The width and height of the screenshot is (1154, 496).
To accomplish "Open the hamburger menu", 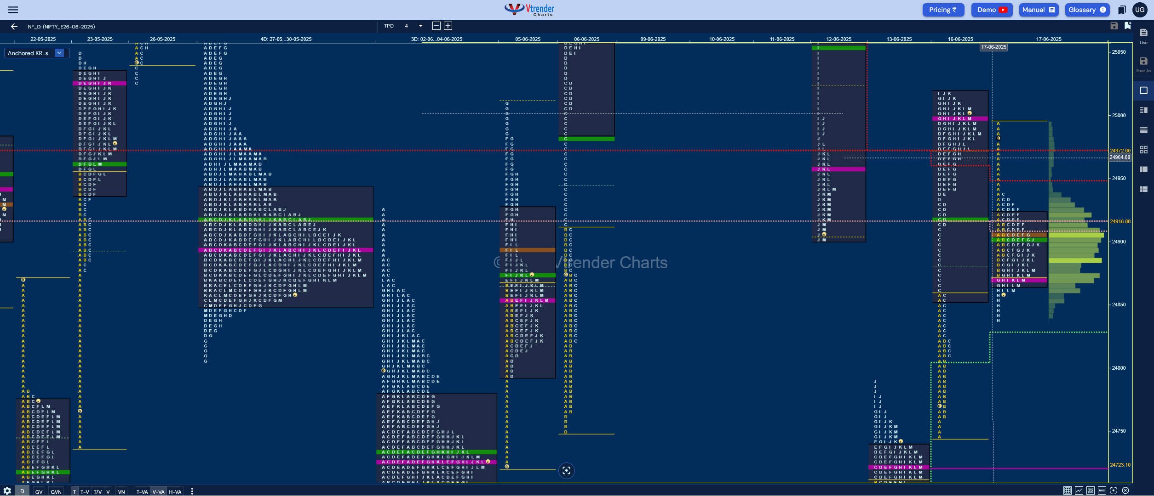I will [13, 10].
